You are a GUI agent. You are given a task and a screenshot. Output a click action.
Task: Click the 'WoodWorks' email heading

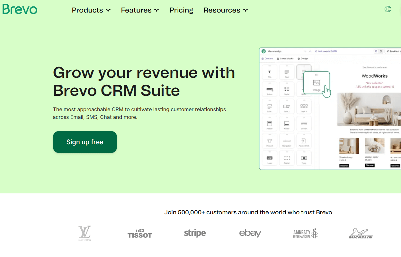[375, 76]
